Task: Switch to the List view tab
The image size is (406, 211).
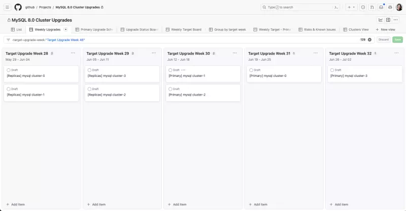Action: 16,30
